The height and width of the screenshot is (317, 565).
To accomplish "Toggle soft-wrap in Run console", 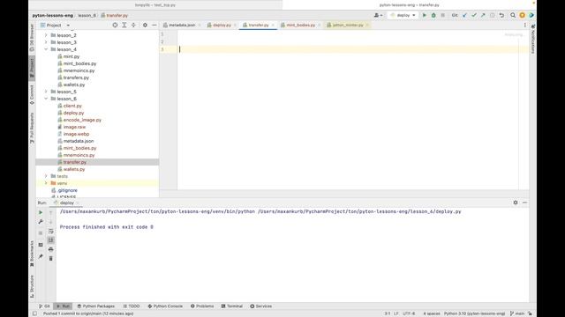I will [x=51, y=231].
